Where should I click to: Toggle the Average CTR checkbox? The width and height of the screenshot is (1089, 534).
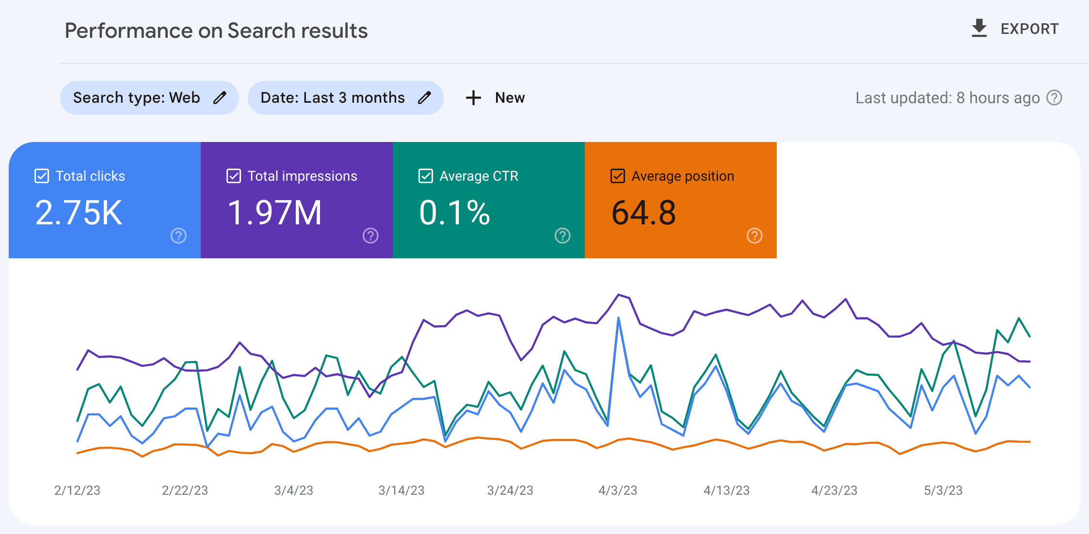tap(426, 176)
